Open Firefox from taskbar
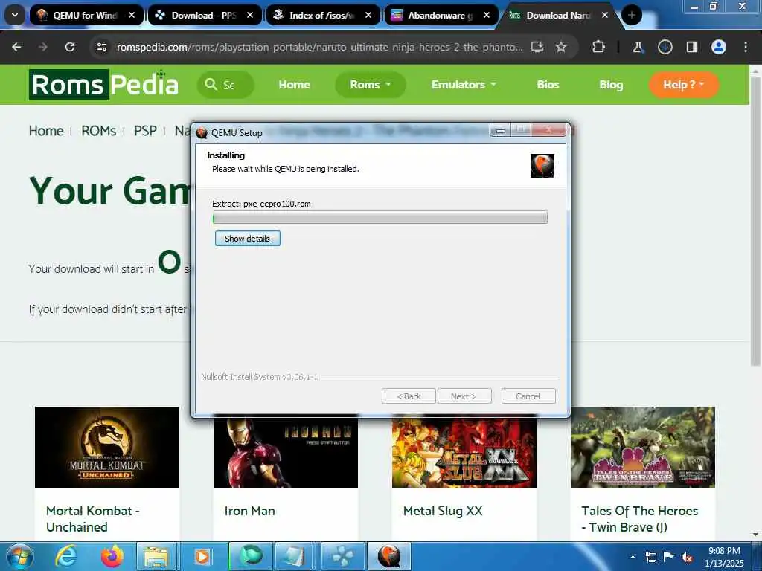The image size is (762, 571). [112, 557]
